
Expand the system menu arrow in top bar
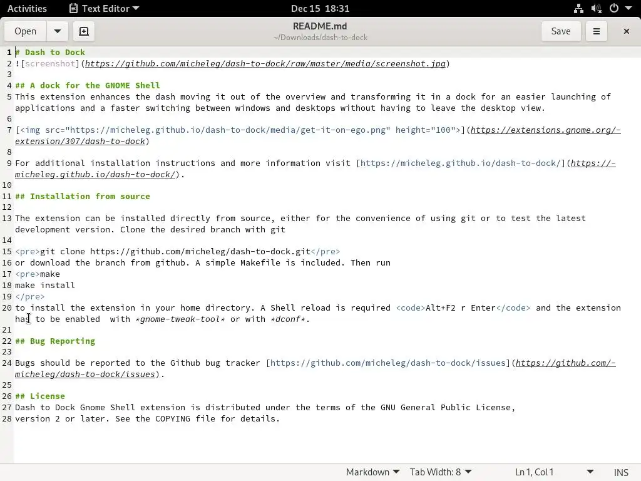(628, 9)
